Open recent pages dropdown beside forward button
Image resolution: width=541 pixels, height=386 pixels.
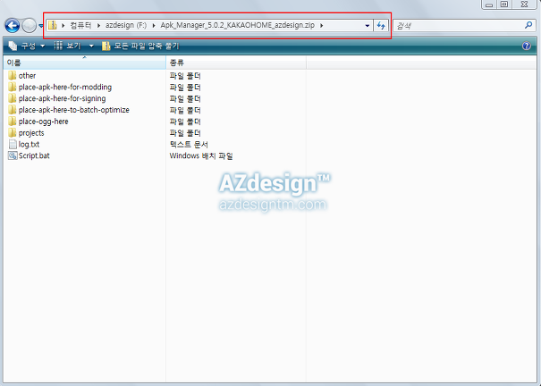41,26
